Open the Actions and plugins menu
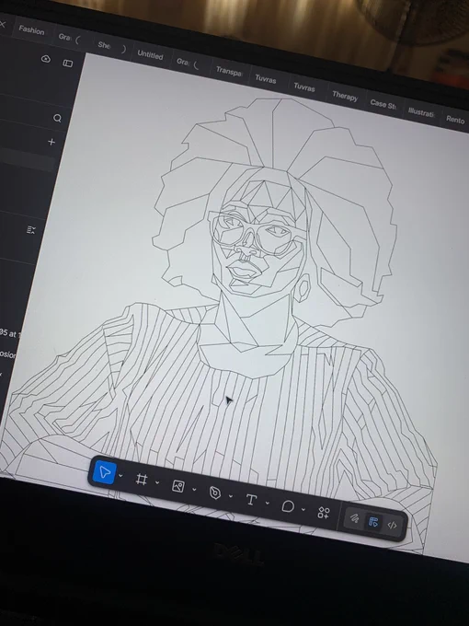The width and height of the screenshot is (469, 626). click(x=324, y=513)
